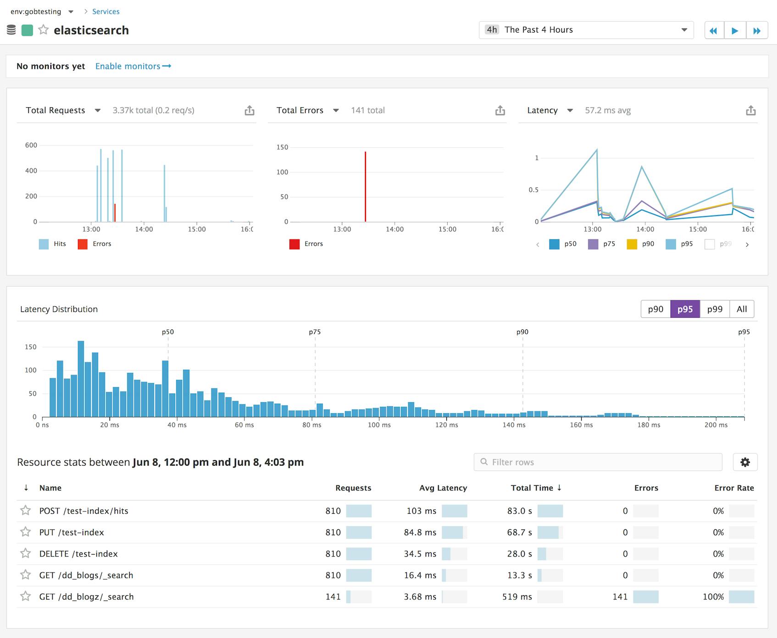The image size is (777, 638).
Task: Click the fast-forward double arrow icon
Action: [x=757, y=30]
